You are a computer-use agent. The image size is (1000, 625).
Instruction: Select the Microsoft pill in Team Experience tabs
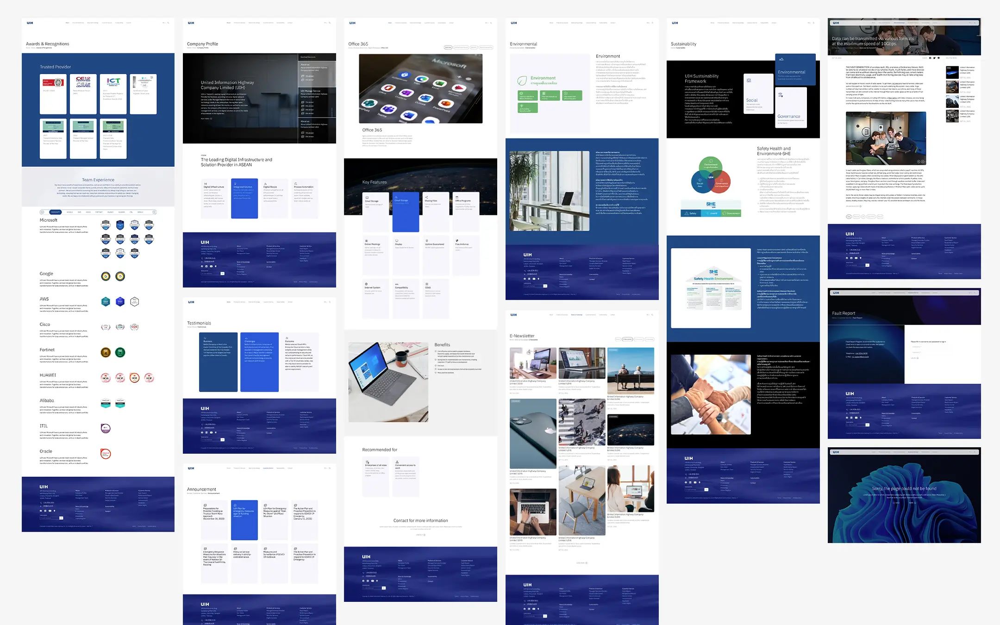pos(55,212)
